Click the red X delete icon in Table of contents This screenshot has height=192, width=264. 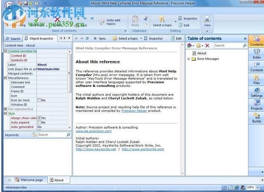(x=207, y=45)
